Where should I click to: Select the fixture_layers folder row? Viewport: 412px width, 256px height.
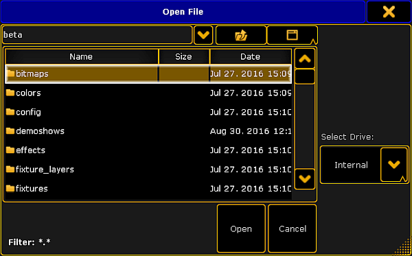[x=148, y=170]
